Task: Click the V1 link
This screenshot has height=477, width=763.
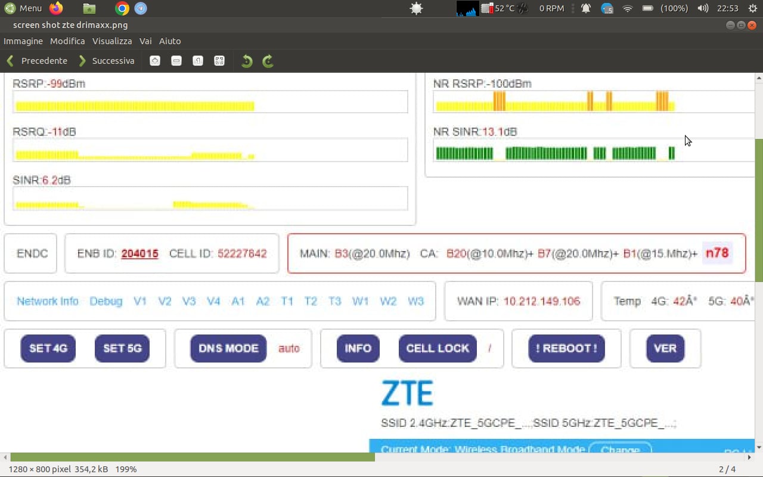Action: [x=140, y=301]
